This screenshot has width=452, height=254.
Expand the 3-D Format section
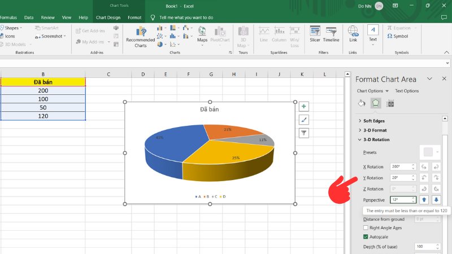360,130
